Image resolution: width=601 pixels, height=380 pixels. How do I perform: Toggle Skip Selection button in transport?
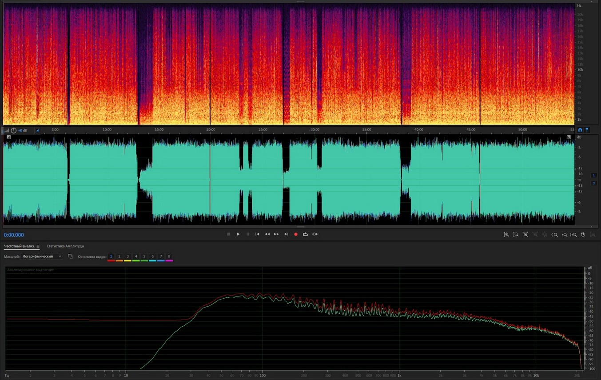tap(315, 234)
